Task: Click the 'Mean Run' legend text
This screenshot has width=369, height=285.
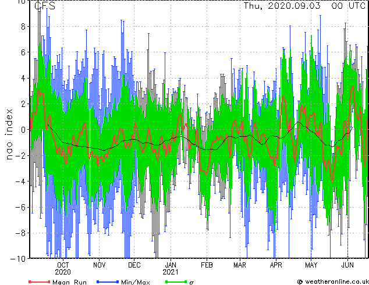Action: point(69,282)
